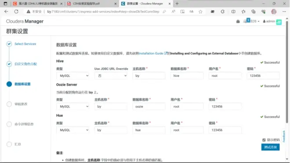Click the Oozie username field

(187, 107)
